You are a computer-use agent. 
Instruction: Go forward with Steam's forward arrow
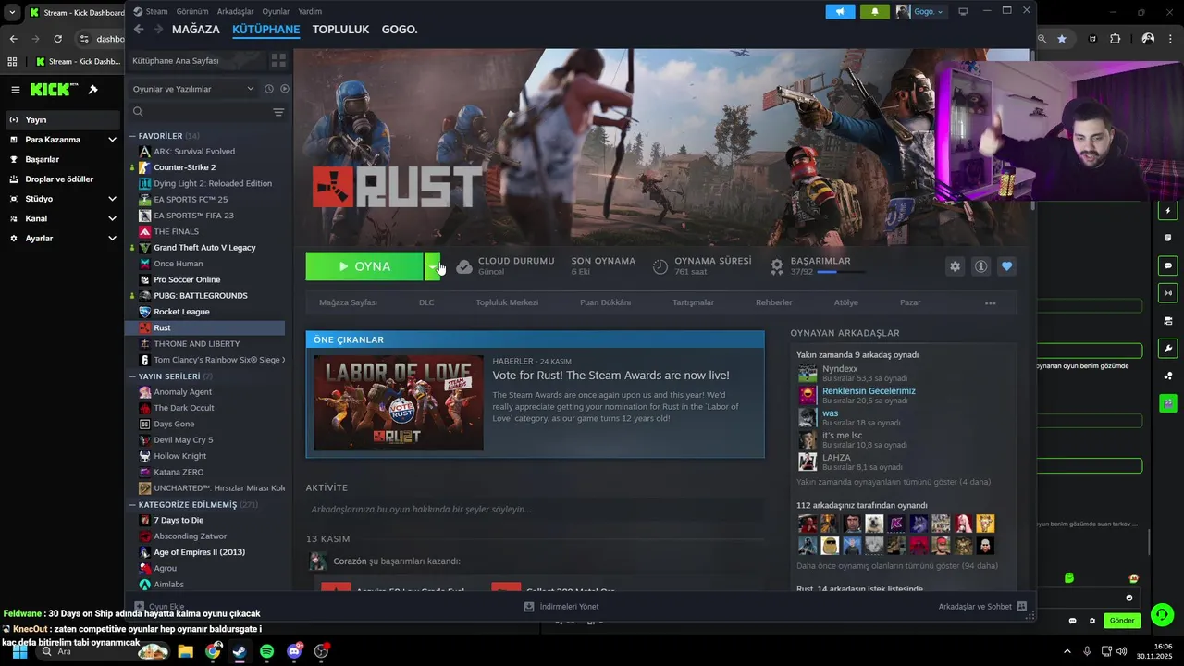(x=158, y=30)
